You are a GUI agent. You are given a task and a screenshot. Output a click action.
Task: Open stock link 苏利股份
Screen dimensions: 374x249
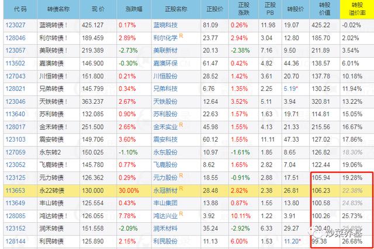coord(165,114)
